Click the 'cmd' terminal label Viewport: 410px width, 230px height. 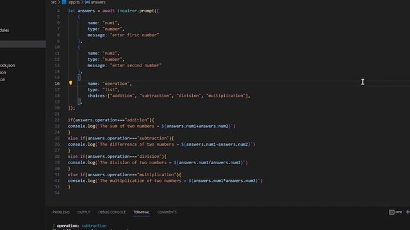398,212
